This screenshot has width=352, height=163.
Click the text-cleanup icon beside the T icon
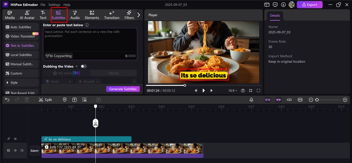84,100
